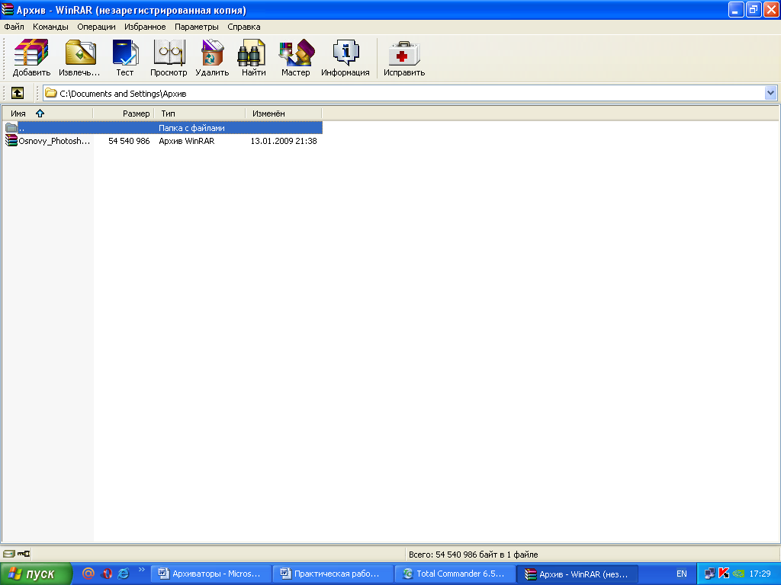781x585 pixels.
Task: Click the key password icon in status bar
Action: [24, 554]
